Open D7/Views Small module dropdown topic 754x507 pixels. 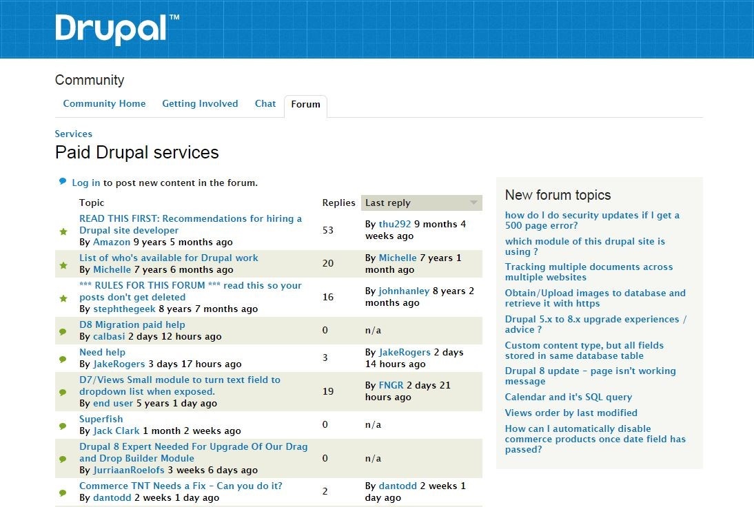pyautogui.click(x=180, y=385)
